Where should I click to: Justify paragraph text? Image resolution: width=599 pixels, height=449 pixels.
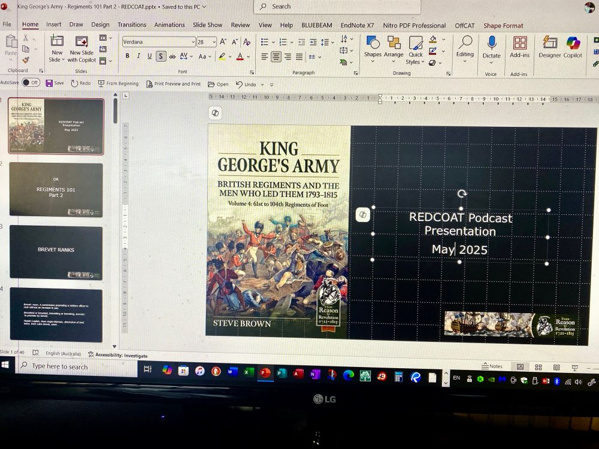click(299, 57)
